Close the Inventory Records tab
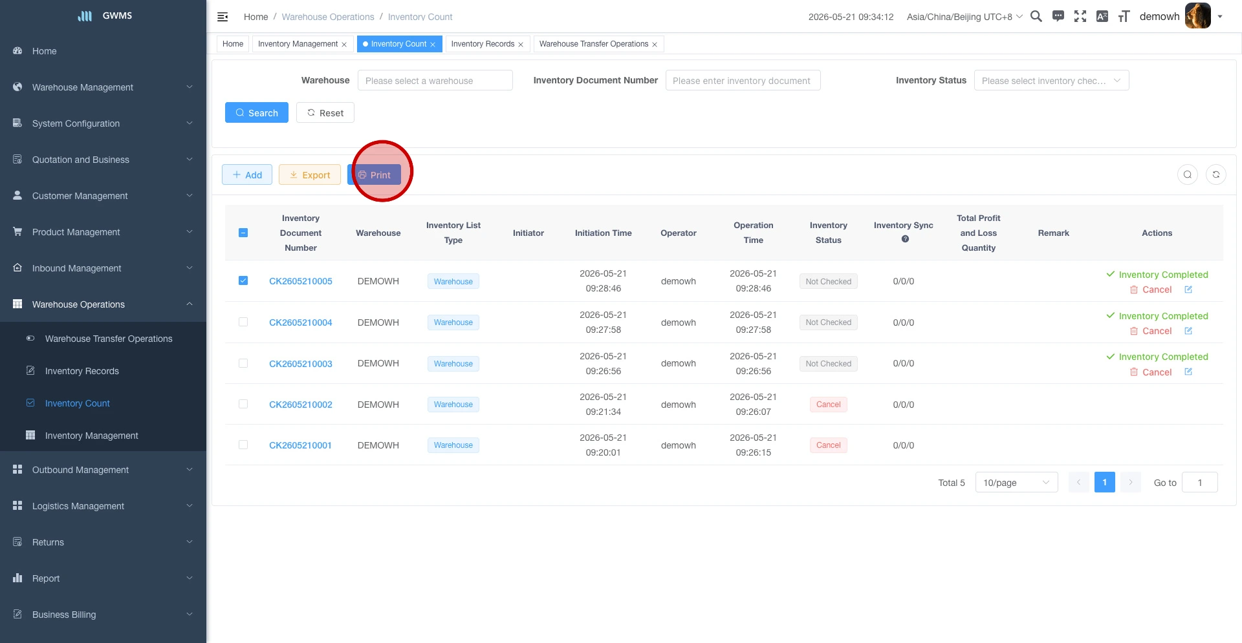 (521, 45)
